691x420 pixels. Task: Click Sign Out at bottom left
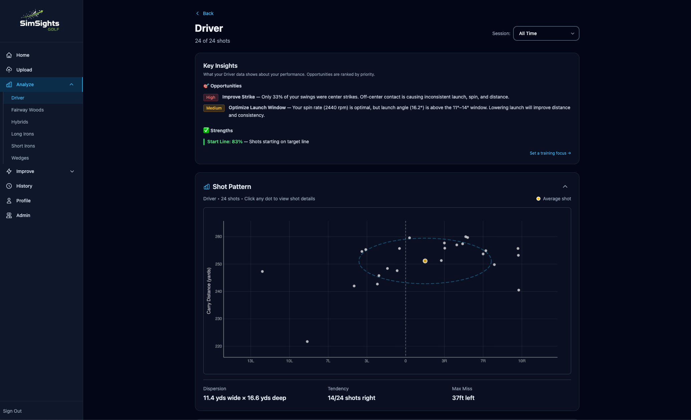12,411
